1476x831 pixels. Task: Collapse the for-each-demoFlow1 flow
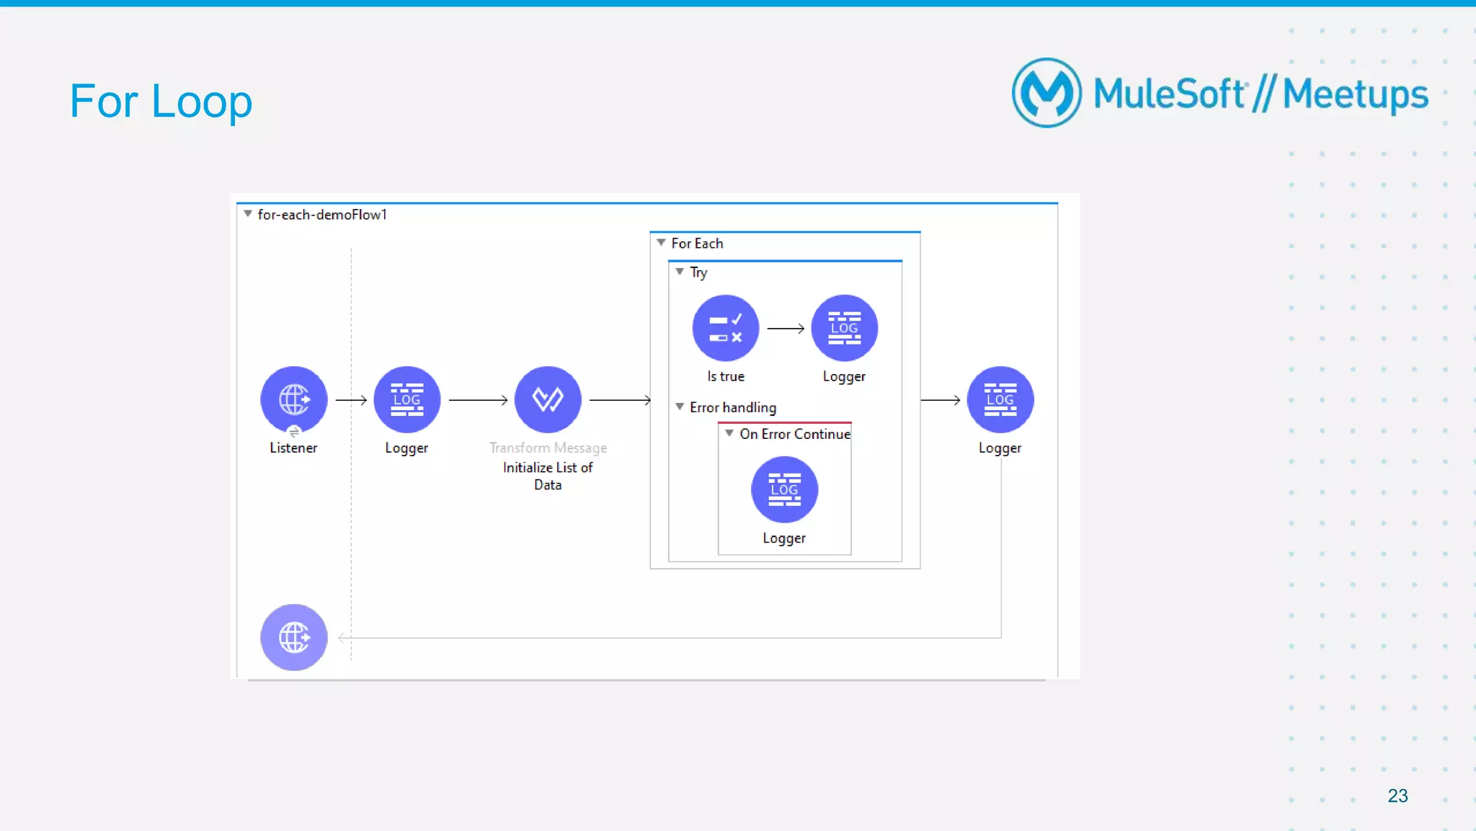(x=248, y=214)
